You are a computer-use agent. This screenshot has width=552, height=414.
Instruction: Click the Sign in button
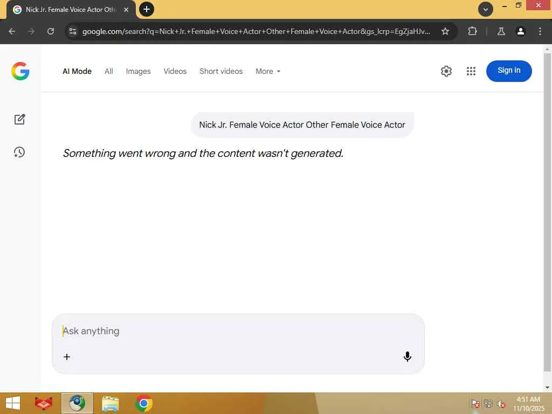click(509, 71)
